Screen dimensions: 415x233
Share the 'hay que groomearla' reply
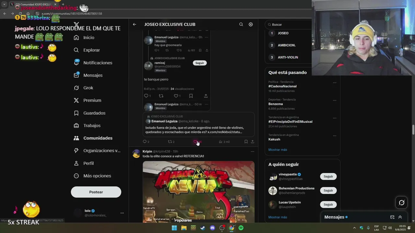pyautogui.click(x=207, y=50)
